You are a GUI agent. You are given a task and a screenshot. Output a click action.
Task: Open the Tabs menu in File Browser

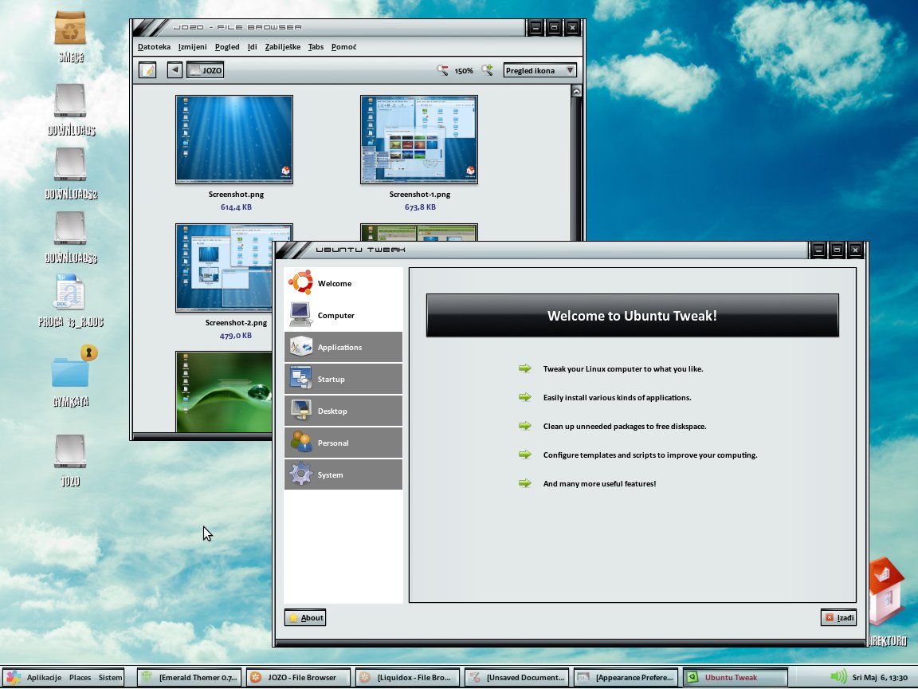pos(316,47)
